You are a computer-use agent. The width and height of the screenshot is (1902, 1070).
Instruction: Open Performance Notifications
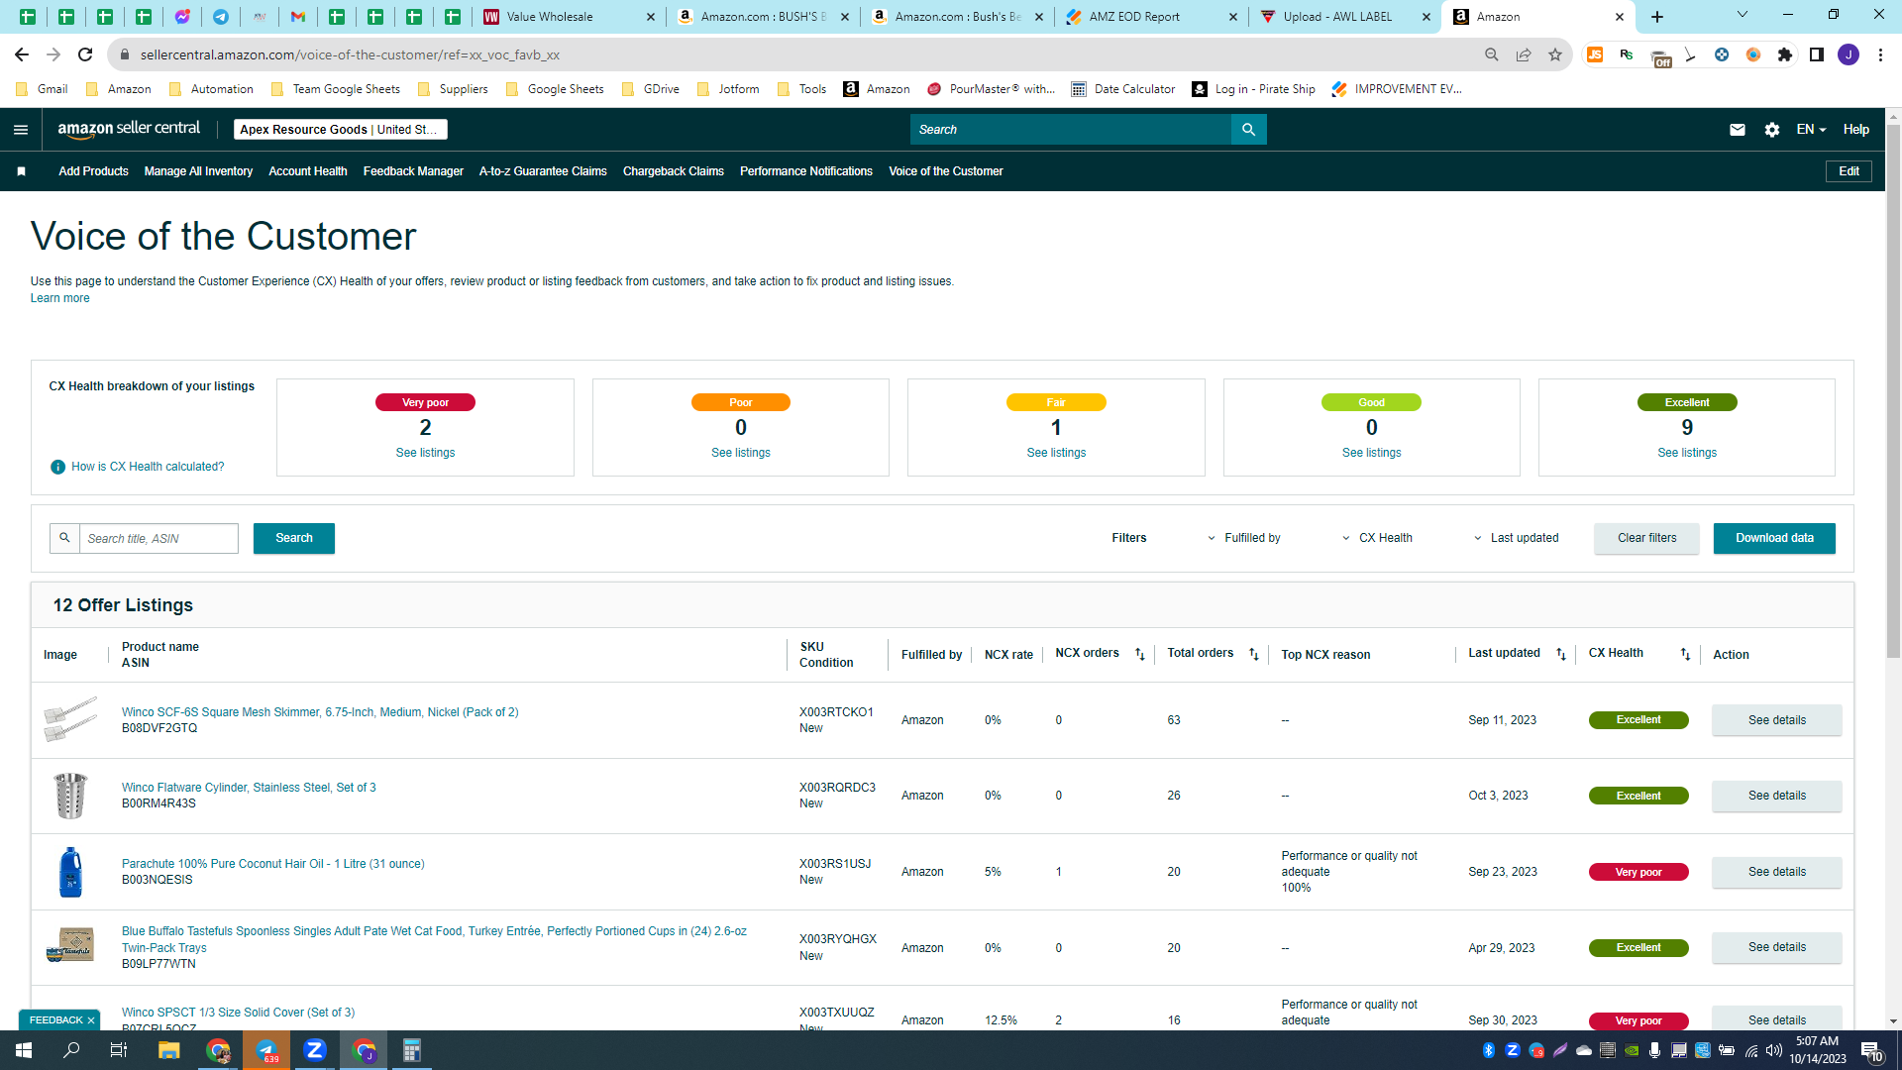click(x=806, y=171)
